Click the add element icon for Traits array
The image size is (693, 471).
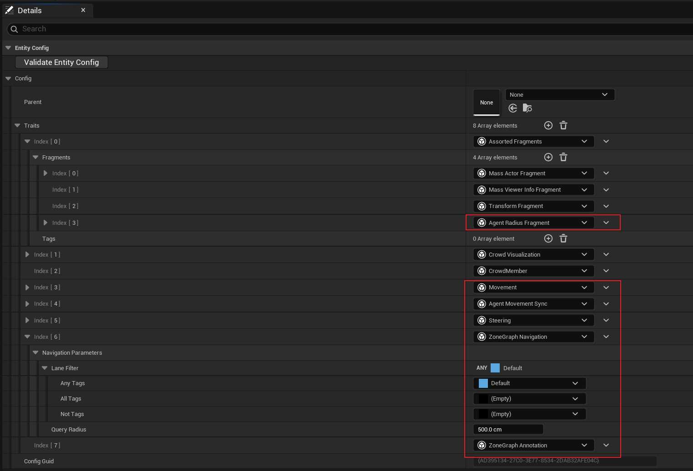pyautogui.click(x=548, y=125)
